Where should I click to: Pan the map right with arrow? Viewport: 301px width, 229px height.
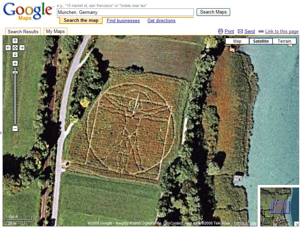point(22,48)
